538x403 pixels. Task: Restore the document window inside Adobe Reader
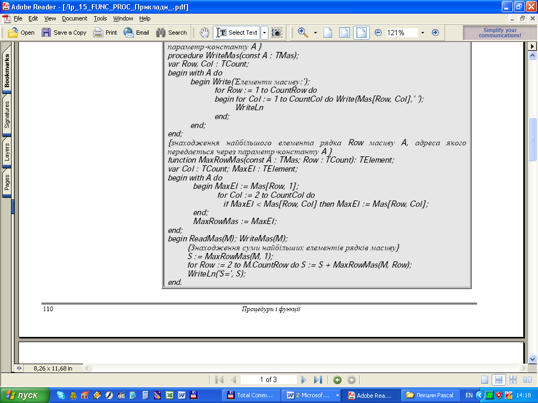[523, 18]
